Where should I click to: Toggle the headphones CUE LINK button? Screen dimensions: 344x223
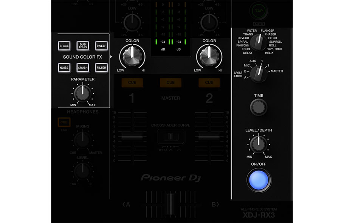tap(64, 122)
